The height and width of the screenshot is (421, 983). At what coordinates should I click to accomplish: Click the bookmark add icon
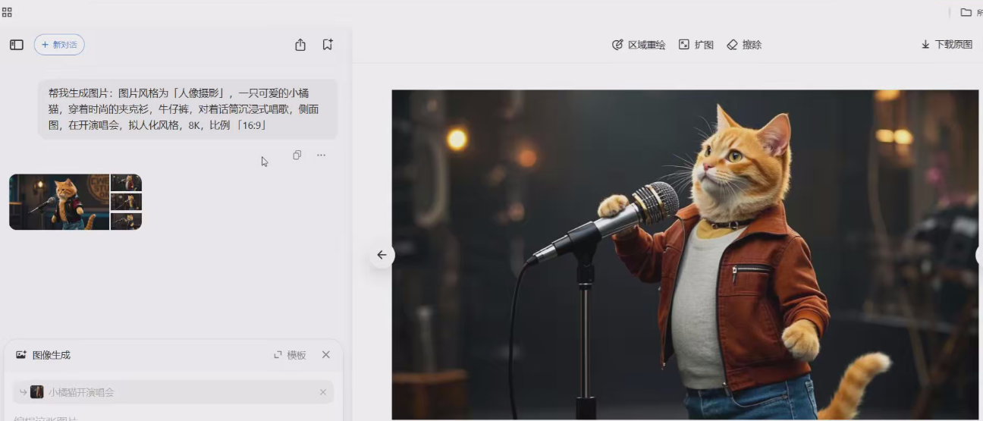(328, 45)
